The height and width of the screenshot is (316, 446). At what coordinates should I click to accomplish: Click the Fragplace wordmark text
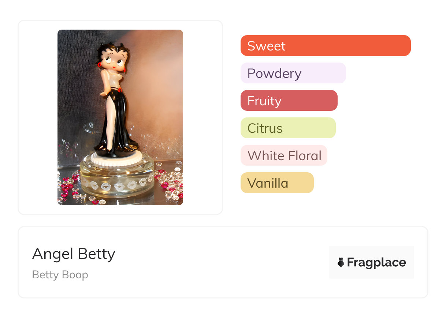[376, 263]
